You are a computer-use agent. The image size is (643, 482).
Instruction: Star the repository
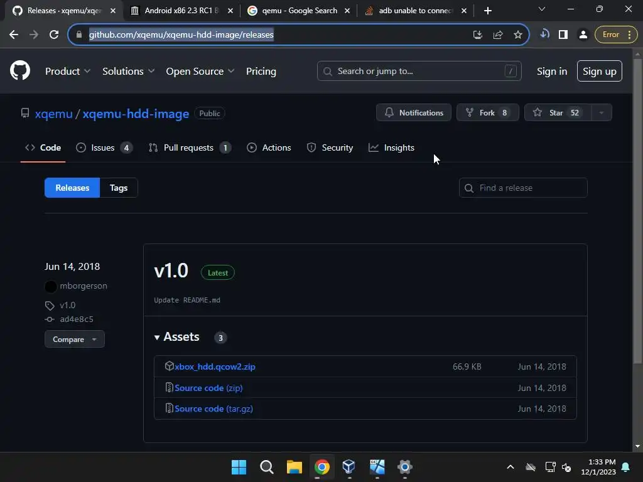[x=558, y=113]
